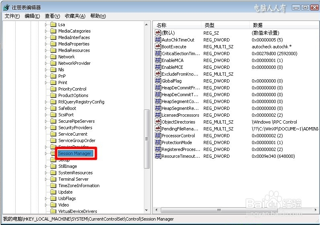
Task: Open the 收藏夹(A) menu
Action: [75, 16]
